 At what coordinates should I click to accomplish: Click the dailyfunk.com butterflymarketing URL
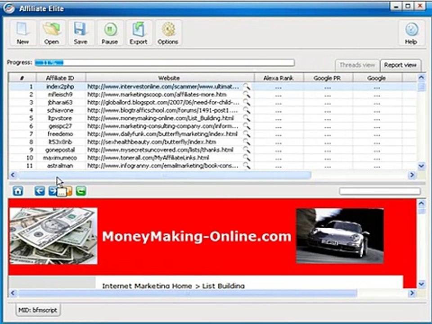point(162,134)
